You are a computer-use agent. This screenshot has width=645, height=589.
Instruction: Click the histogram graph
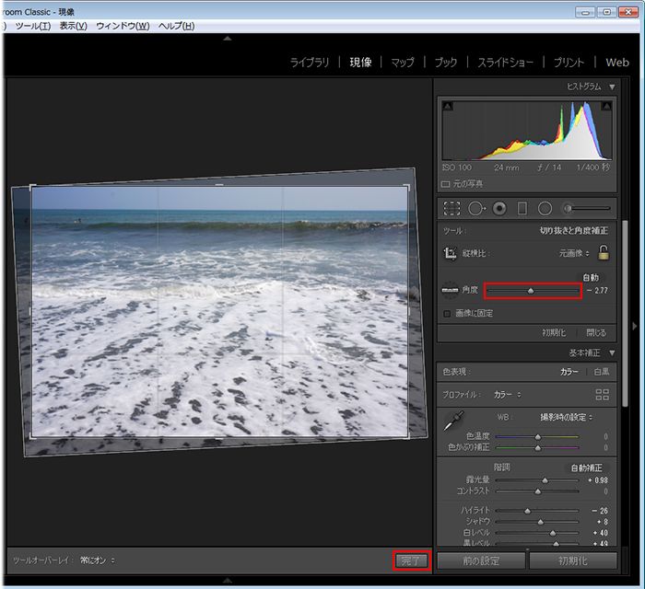tap(527, 131)
